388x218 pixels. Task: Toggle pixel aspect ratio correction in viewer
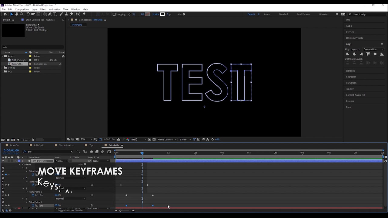194,140
